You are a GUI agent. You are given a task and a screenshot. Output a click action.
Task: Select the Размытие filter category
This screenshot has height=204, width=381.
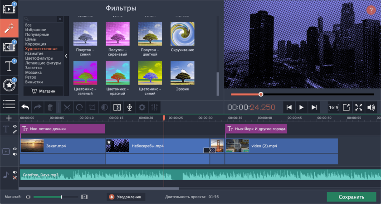point(34,53)
